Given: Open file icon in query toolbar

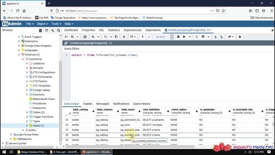Looking at the screenshot, I should click(x=66, y=37).
